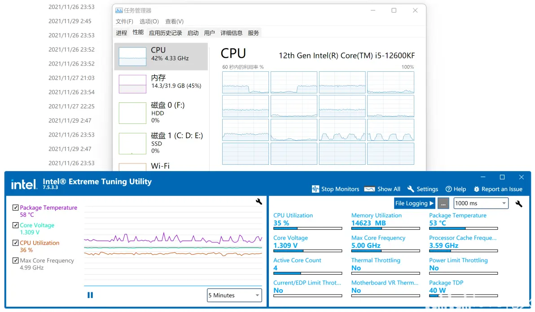Open monitor panel wrench beside 1000 ms

(519, 204)
